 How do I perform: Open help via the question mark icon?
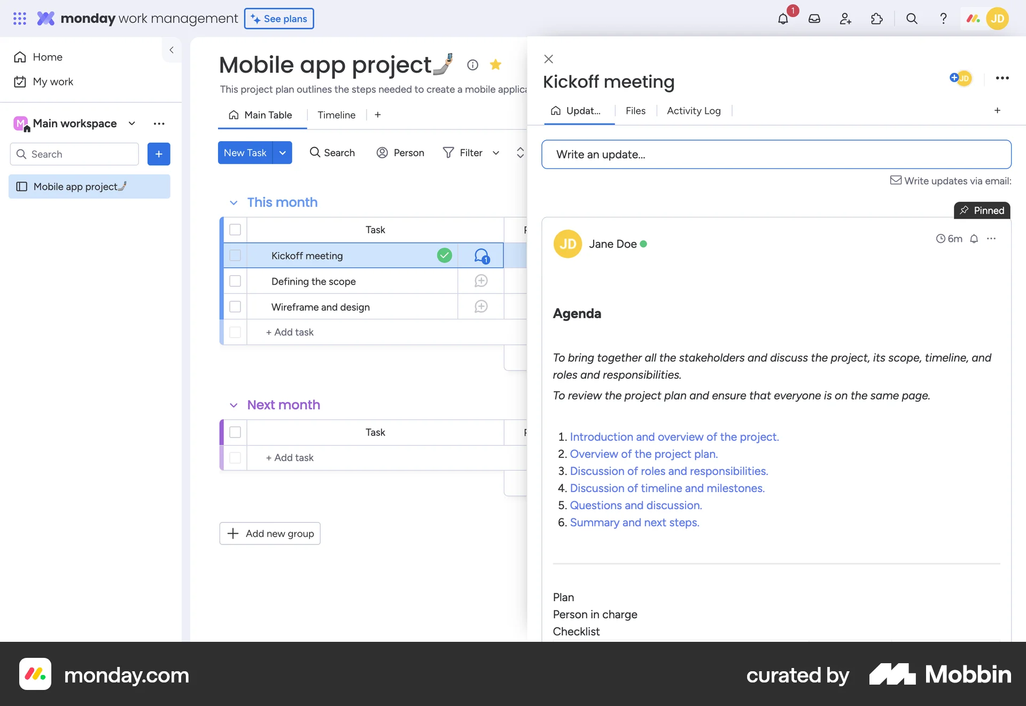point(943,18)
